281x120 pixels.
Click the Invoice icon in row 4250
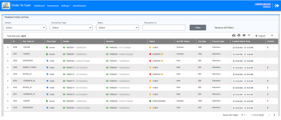pos(47,101)
